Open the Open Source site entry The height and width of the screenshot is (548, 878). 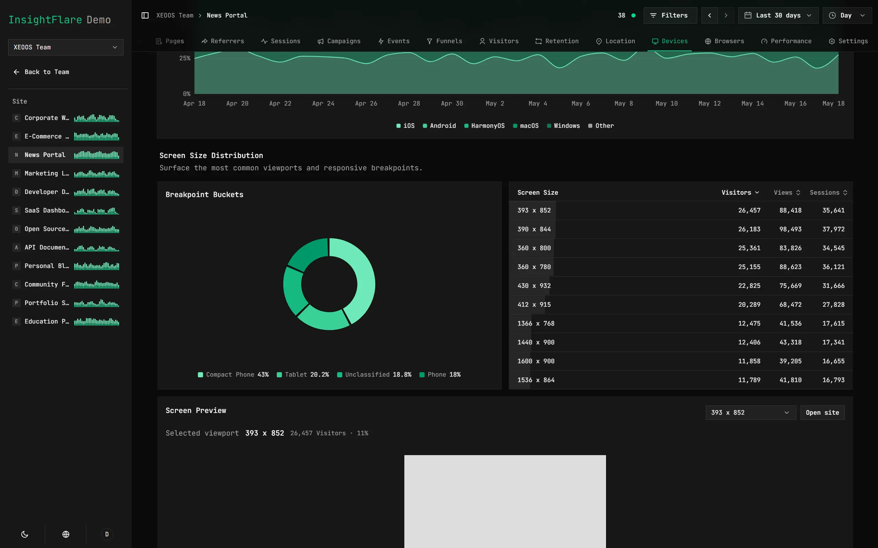(66, 229)
